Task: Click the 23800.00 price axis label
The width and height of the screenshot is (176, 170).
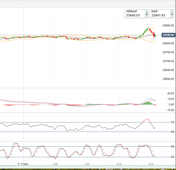Action: coord(168,43)
